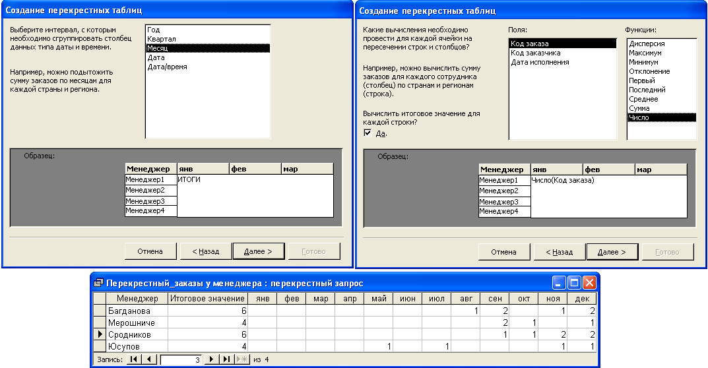The width and height of the screenshot is (708, 368).
Task: Click 'Далее >' in the right wizard
Action: 612,252
